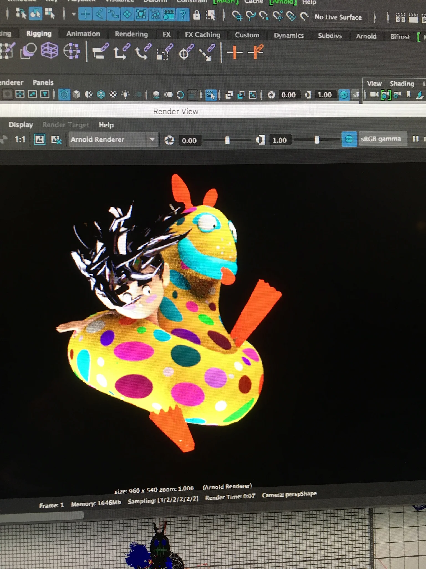Switch to the Rigging shelf tab

pos(39,34)
